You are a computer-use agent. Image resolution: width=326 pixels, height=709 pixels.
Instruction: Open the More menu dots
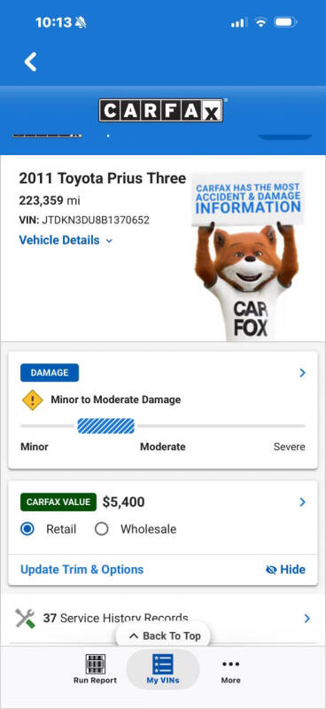(x=230, y=664)
